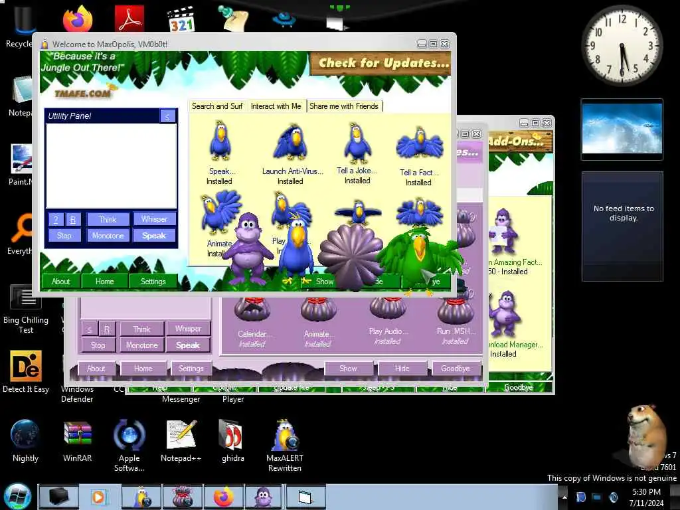This screenshot has width=680, height=510.
Task: Click the Calendar icon in purple window
Action: pos(252,310)
